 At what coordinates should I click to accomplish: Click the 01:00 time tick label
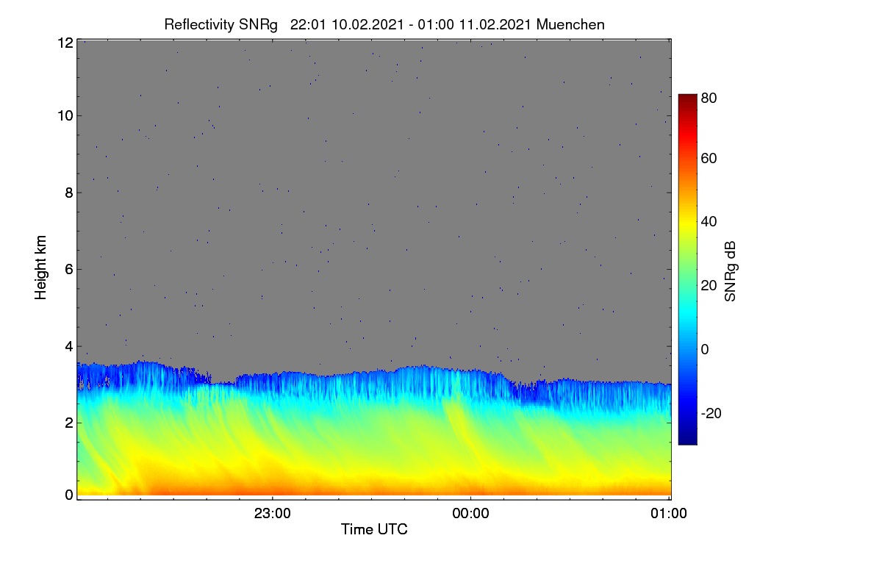pyautogui.click(x=669, y=514)
